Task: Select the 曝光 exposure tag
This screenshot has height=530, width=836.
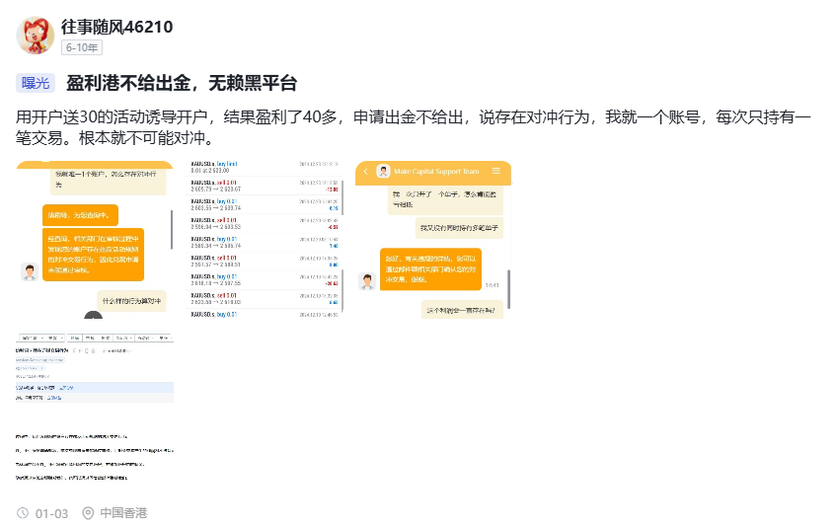Action: (36, 84)
